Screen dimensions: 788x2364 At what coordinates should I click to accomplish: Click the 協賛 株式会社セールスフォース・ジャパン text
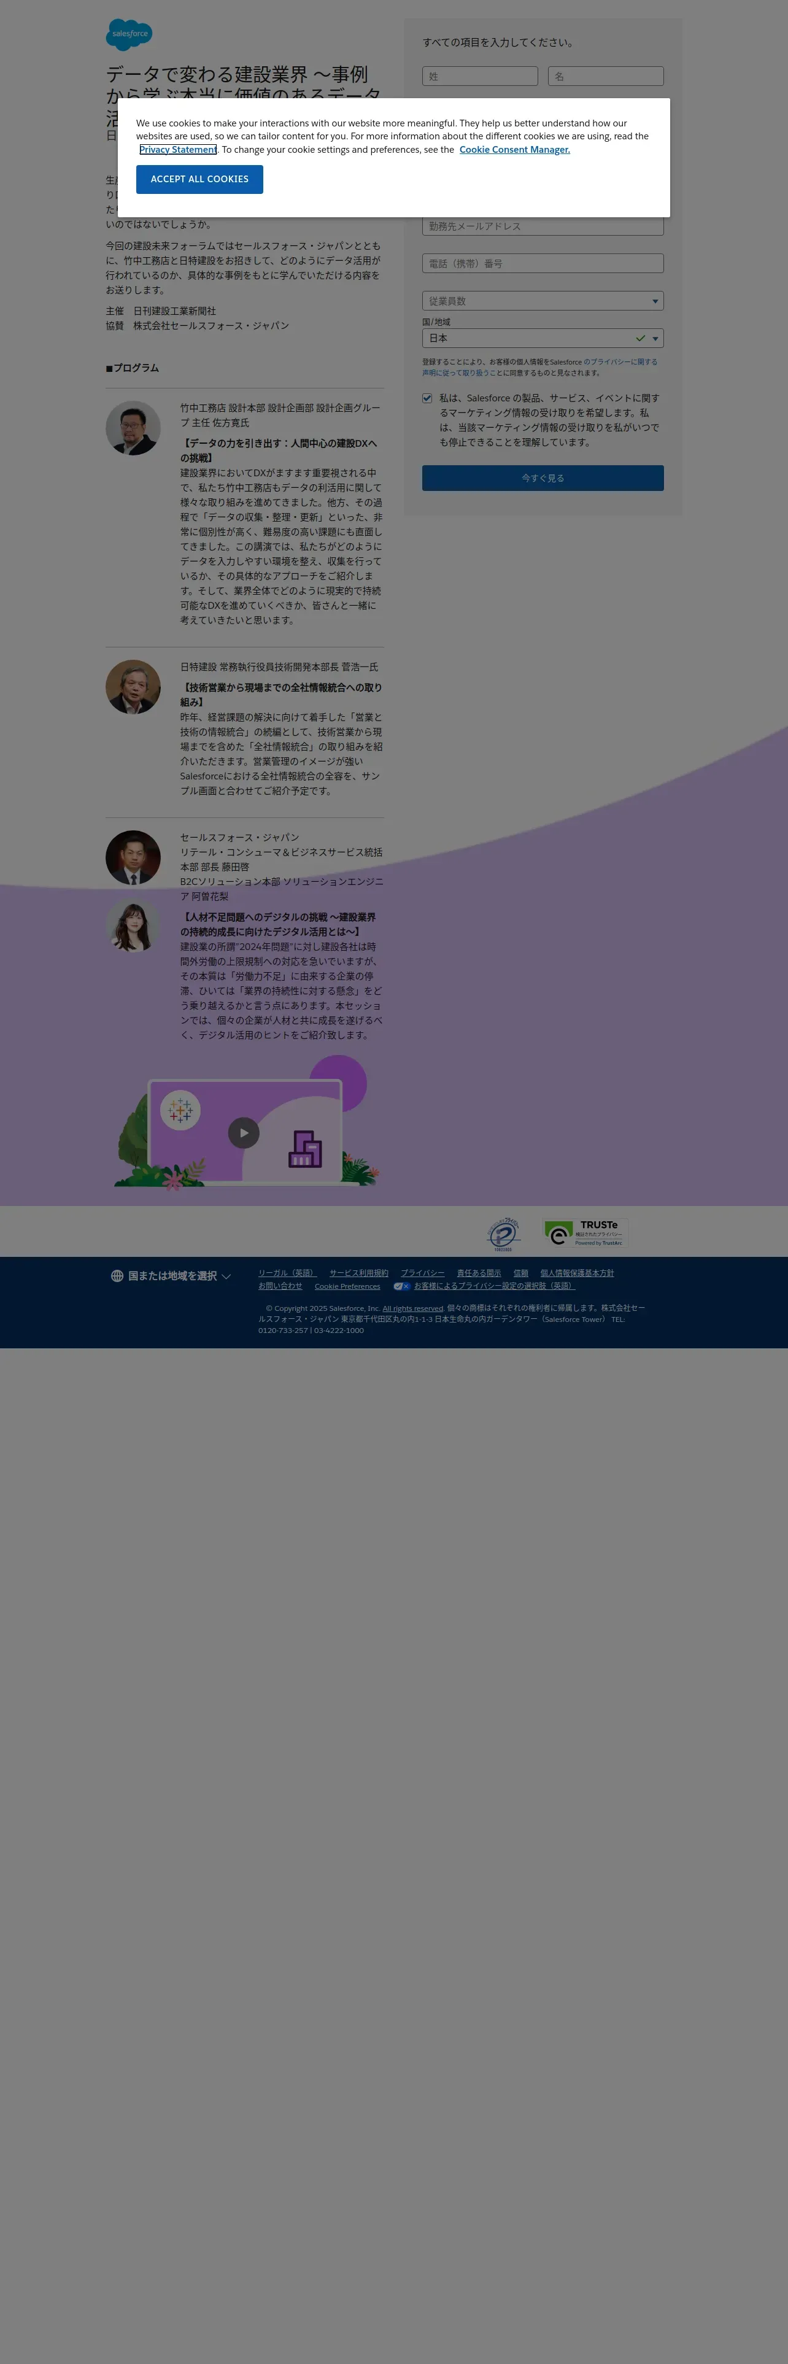[197, 326]
